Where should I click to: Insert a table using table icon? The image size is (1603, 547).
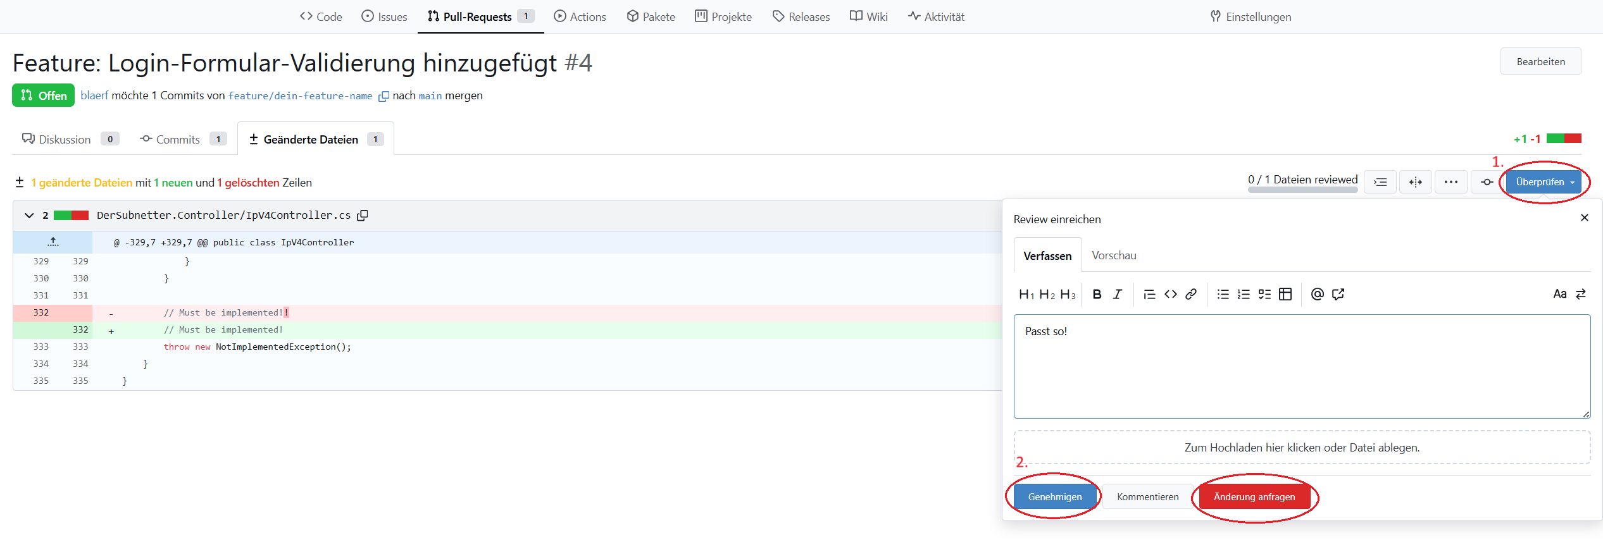coord(1285,294)
